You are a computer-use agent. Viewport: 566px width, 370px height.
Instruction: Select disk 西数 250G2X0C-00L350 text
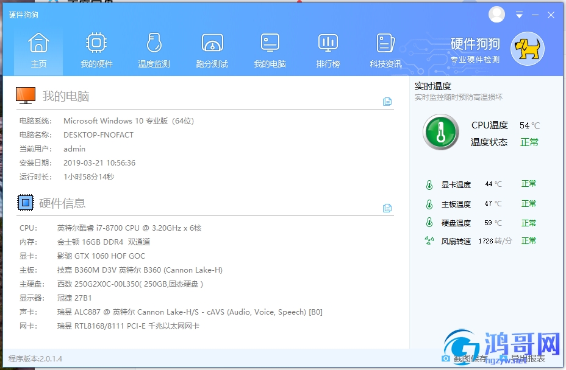[130, 284]
